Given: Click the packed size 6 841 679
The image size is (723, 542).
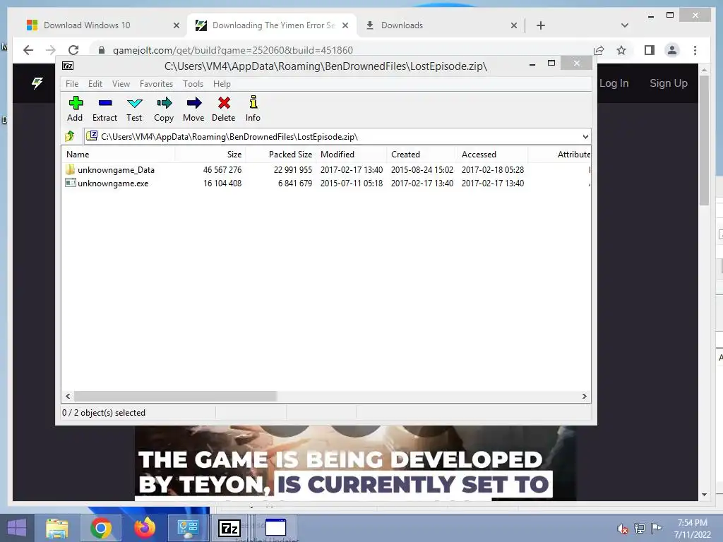Looking at the screenshot, I should [295, 183].
